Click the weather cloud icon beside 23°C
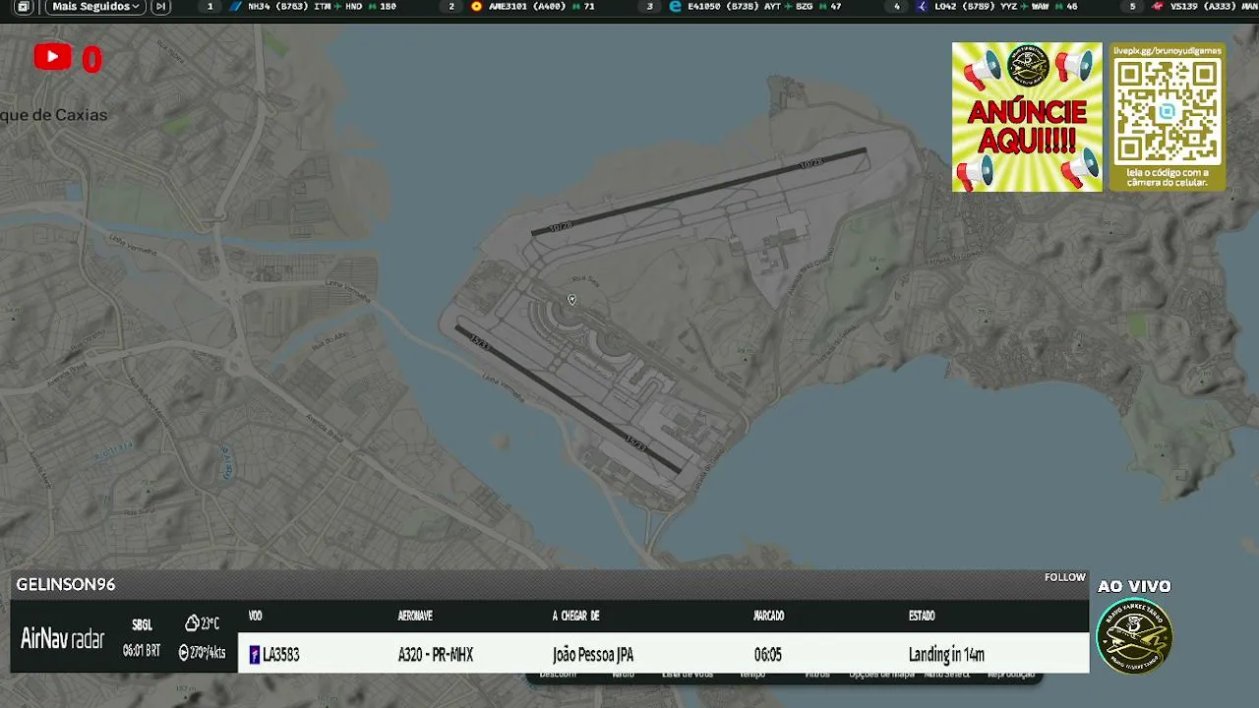 [192, 623]
